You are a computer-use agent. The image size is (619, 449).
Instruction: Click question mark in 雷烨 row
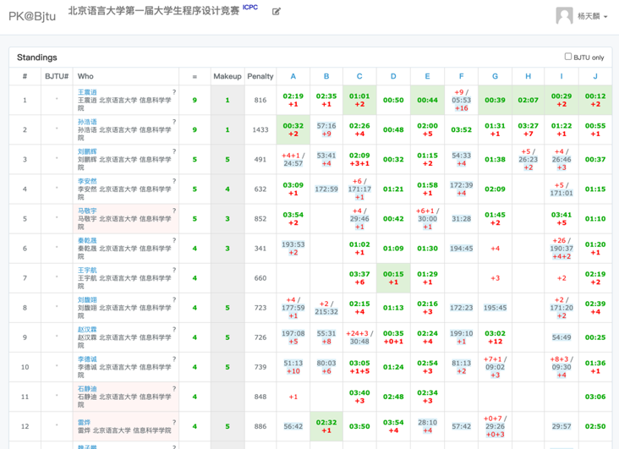[174, 422]
